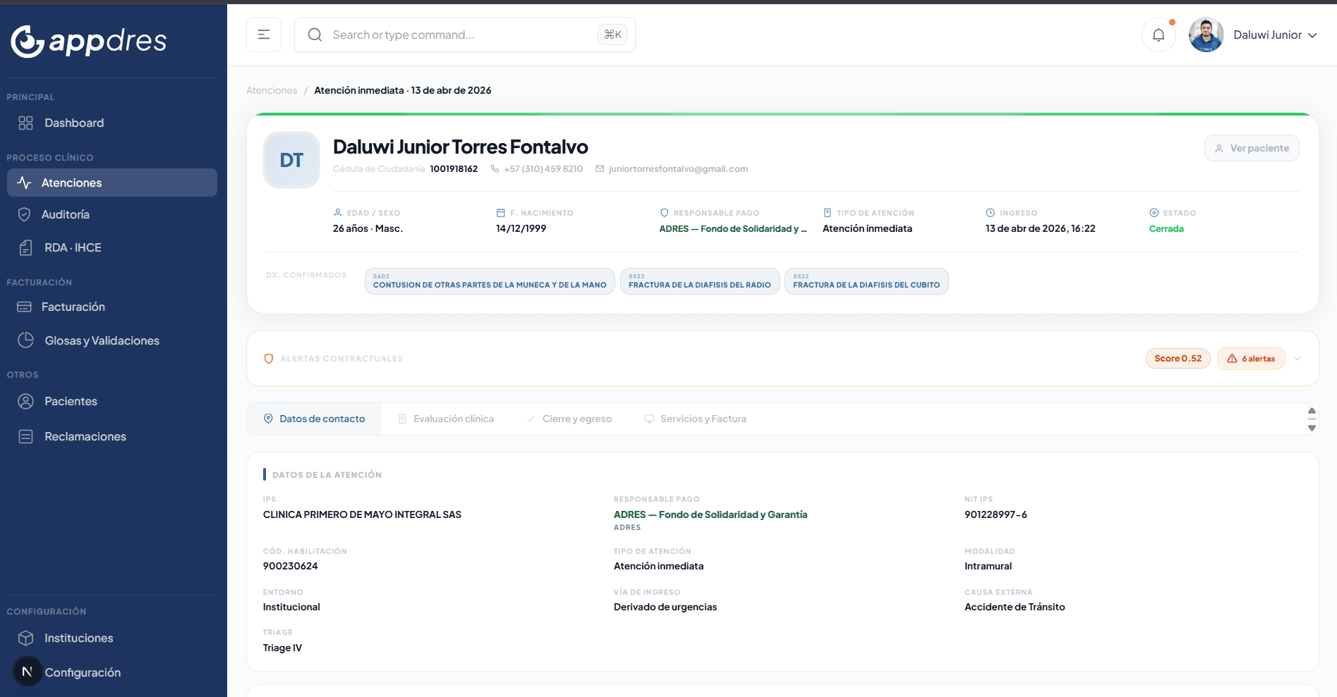Click the clipboard icon on Evaluación clínica
This screenshot has height=697, width=1337.
coord(402,419)
